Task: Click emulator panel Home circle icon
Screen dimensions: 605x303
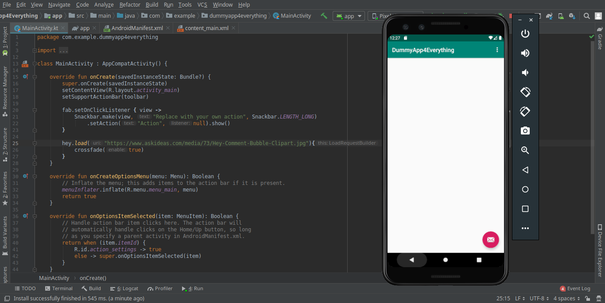Action: click(x=525, y=189)
